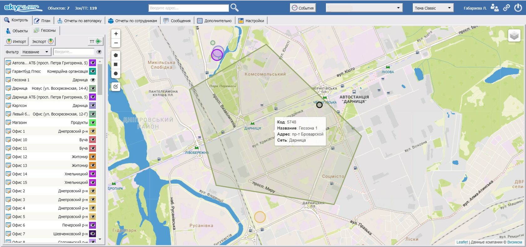
Task: Select the rectangle geozone drawing tool
Action: pyautogui.click(x=116, y=64)
